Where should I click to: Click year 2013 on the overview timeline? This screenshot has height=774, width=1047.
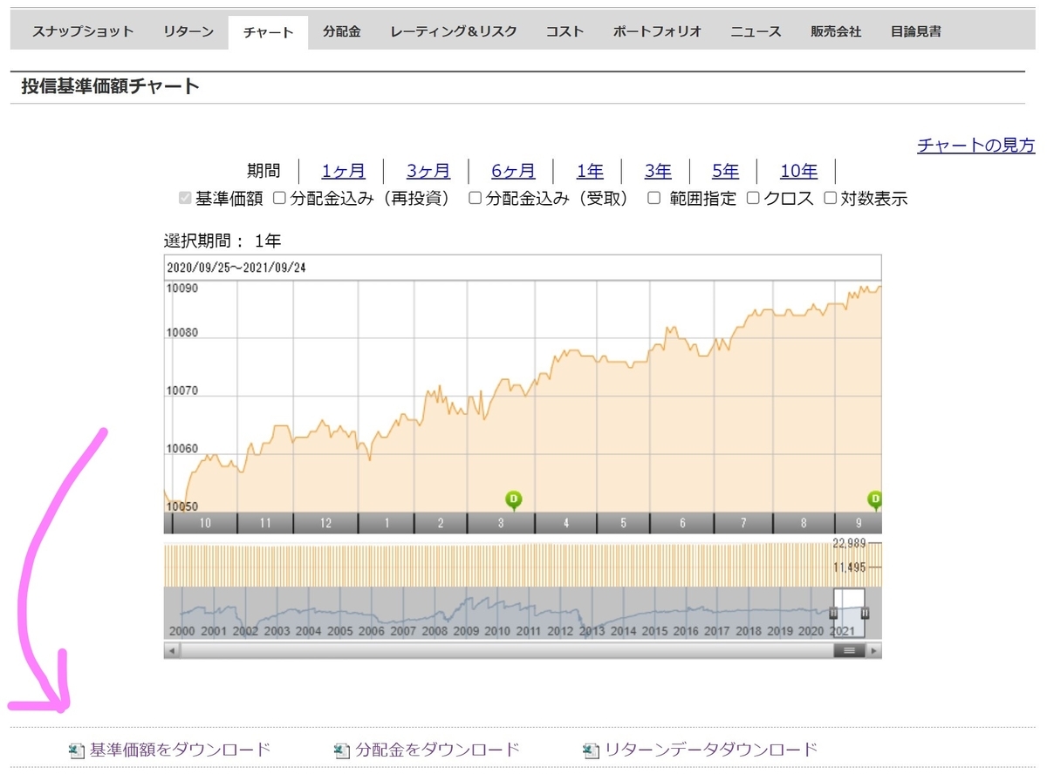[x=592, y=631]
